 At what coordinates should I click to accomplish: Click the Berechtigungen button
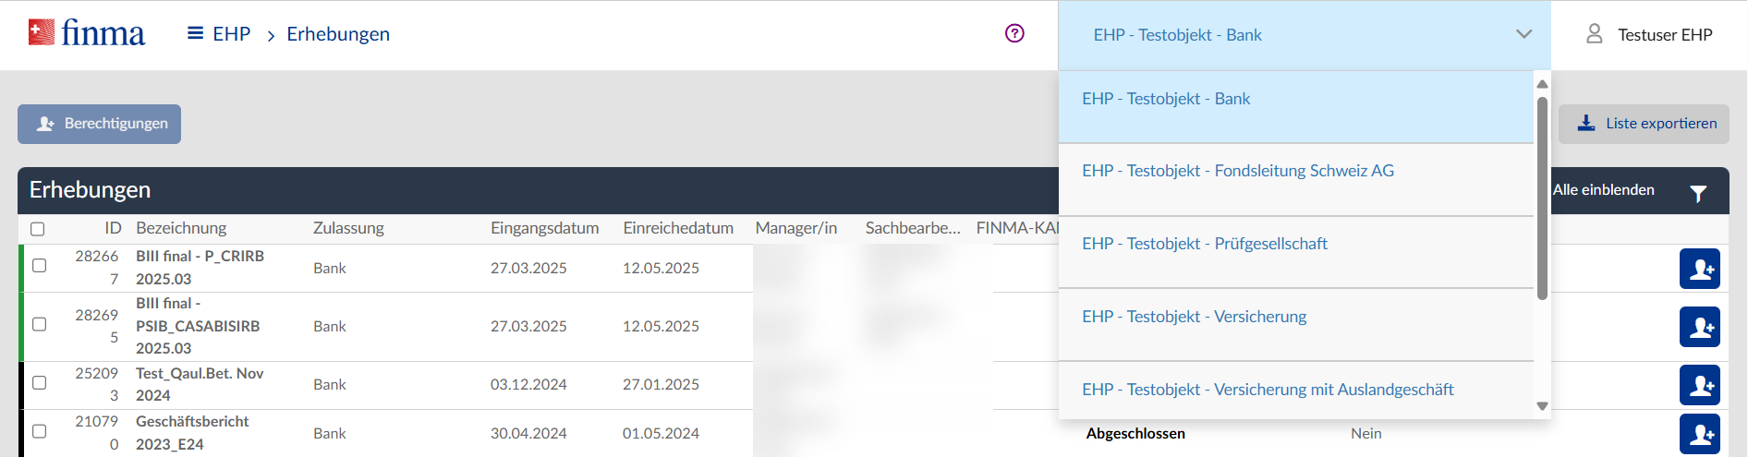tap(100, 124)
